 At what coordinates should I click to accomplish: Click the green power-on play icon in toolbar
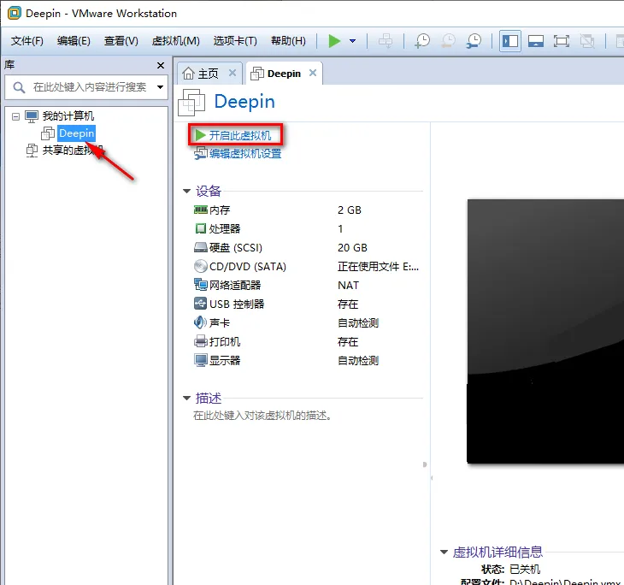point(334,40)
